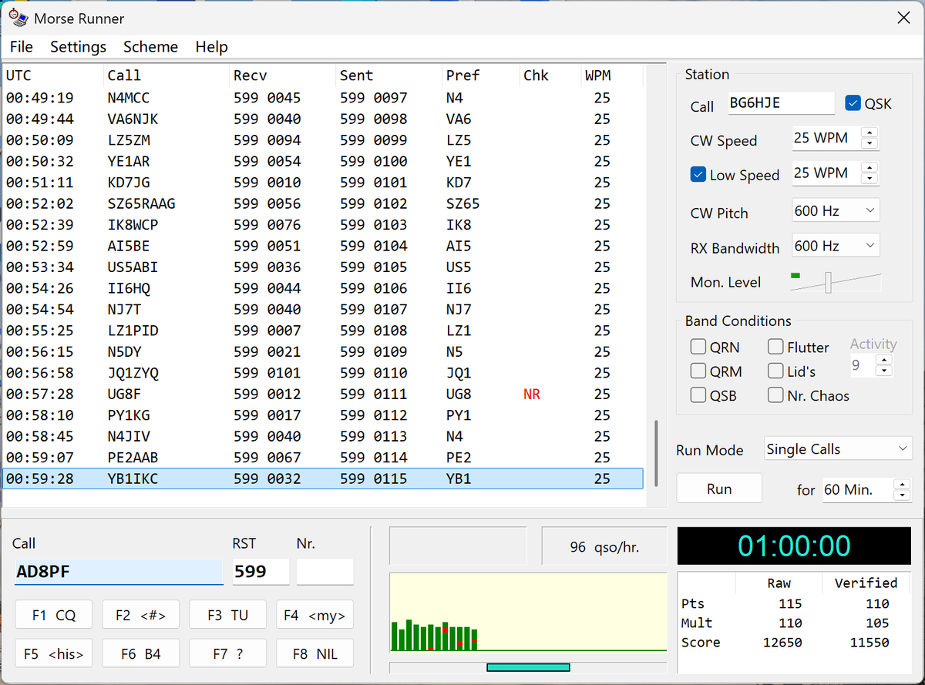Click the F8 NIL button
The image size is (925, 685).
pos(315,653)
